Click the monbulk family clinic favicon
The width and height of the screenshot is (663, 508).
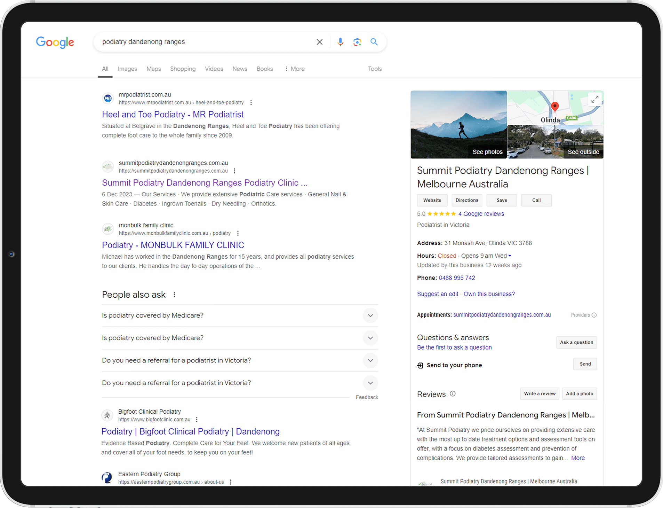[x=108, y=229]
